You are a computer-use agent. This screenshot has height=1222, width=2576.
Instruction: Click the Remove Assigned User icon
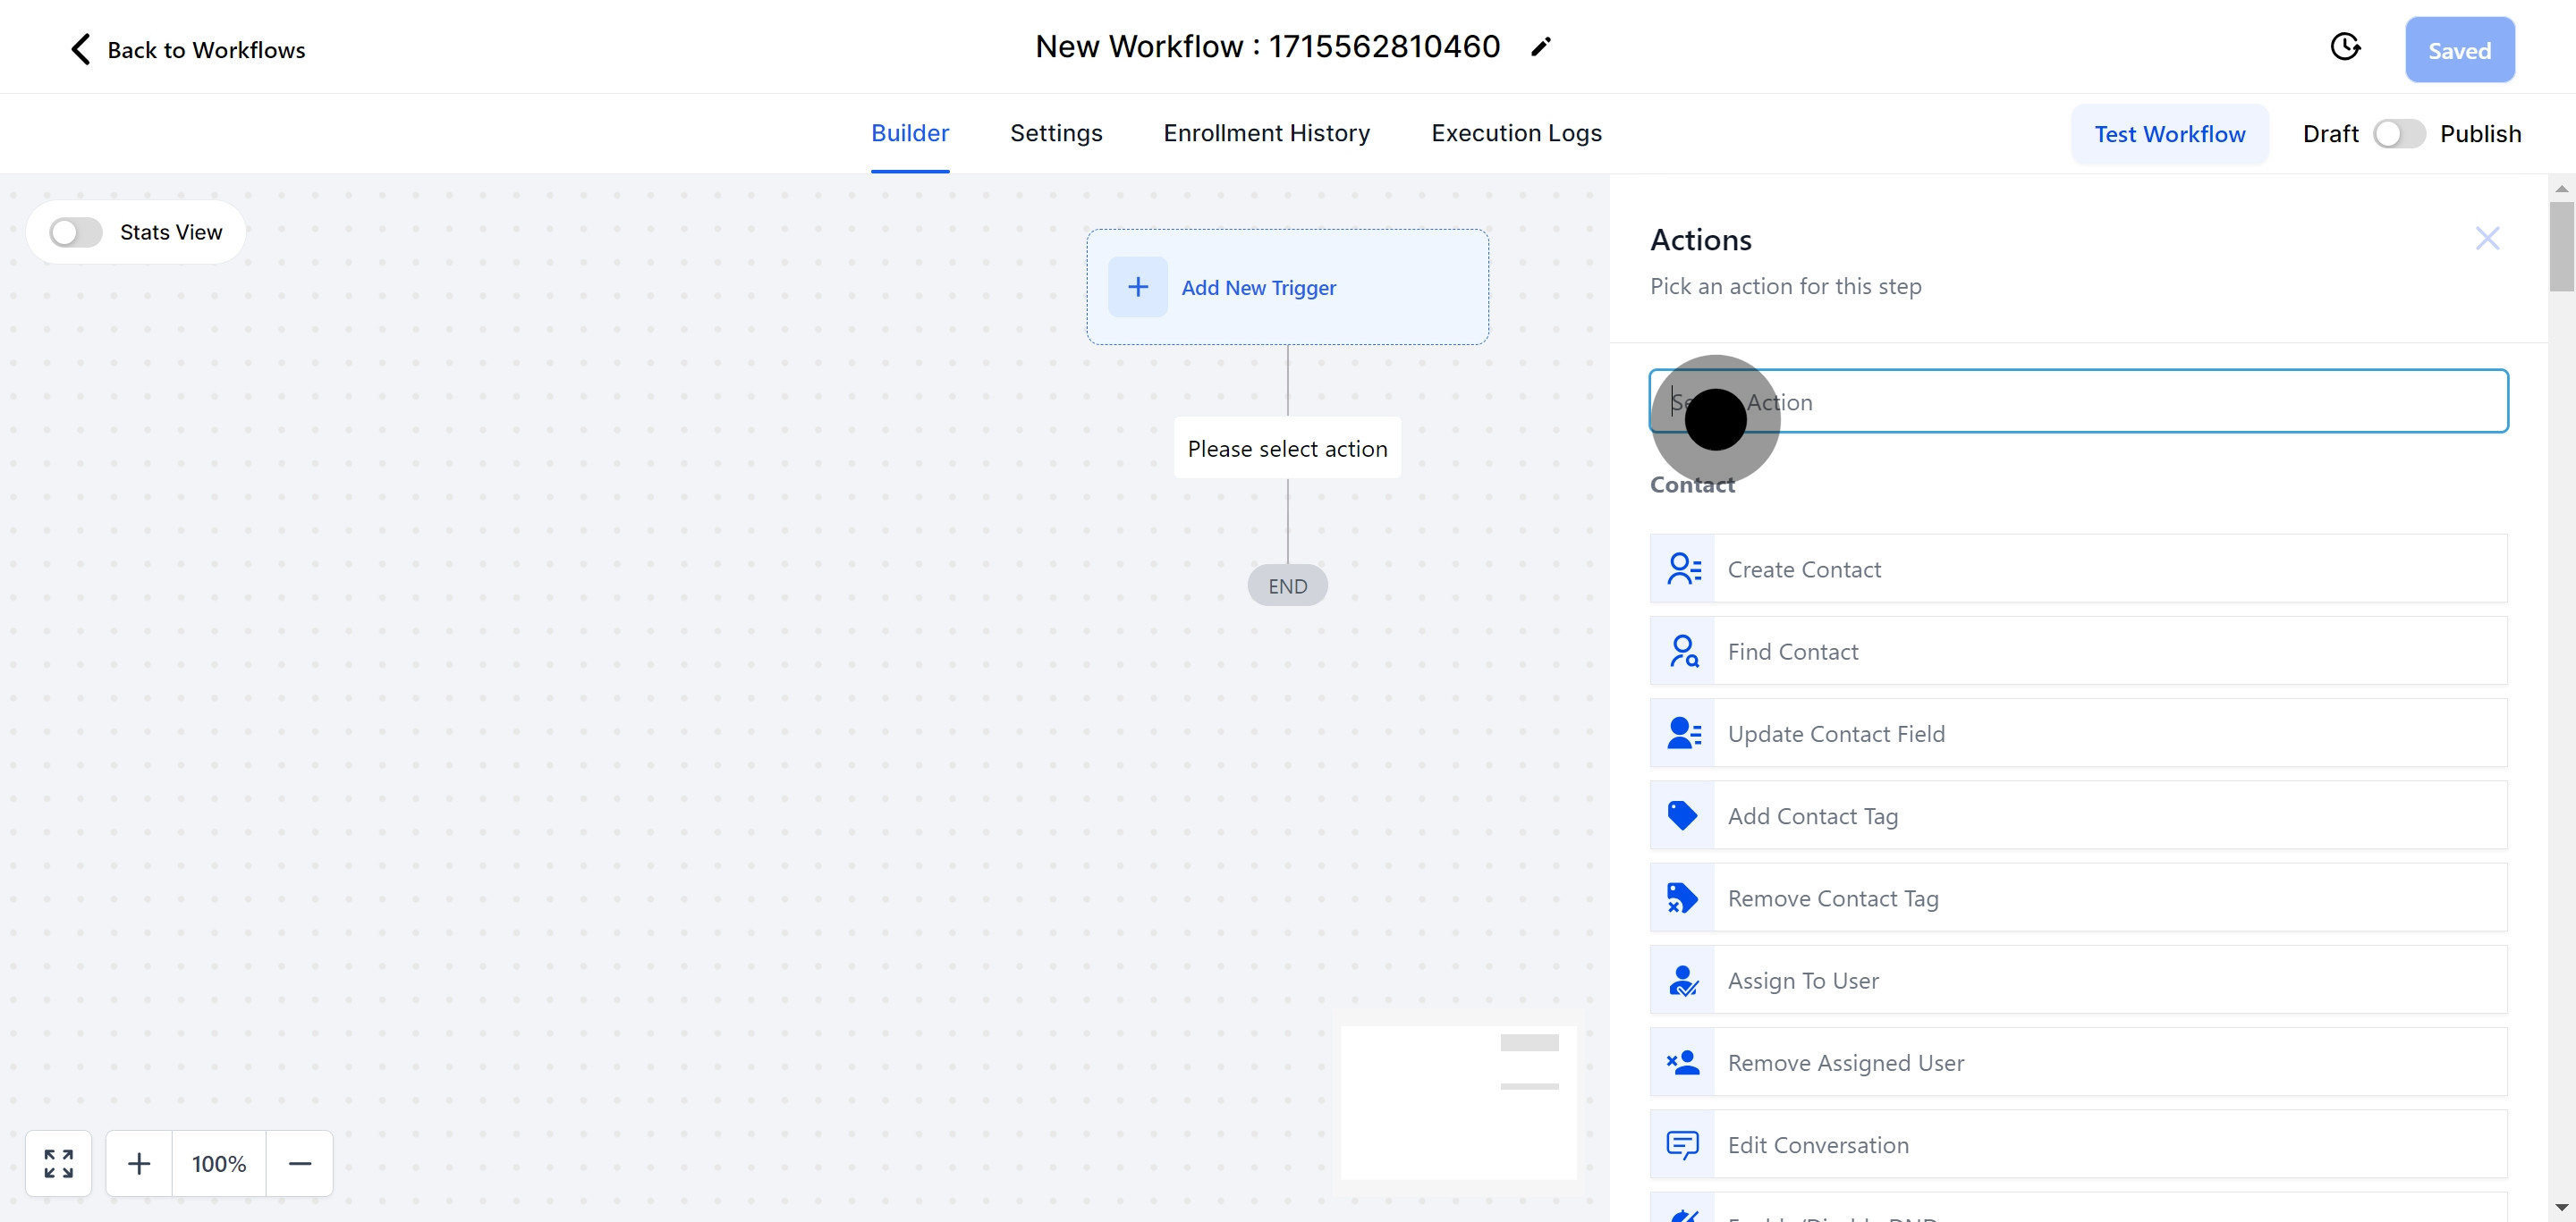pos(1683,1062)
